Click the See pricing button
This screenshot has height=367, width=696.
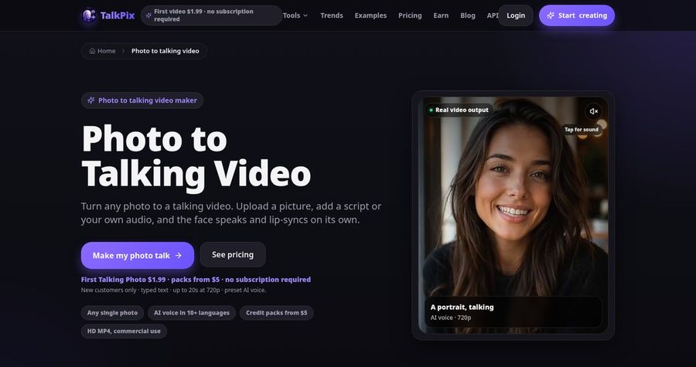[x=233, y=255]
